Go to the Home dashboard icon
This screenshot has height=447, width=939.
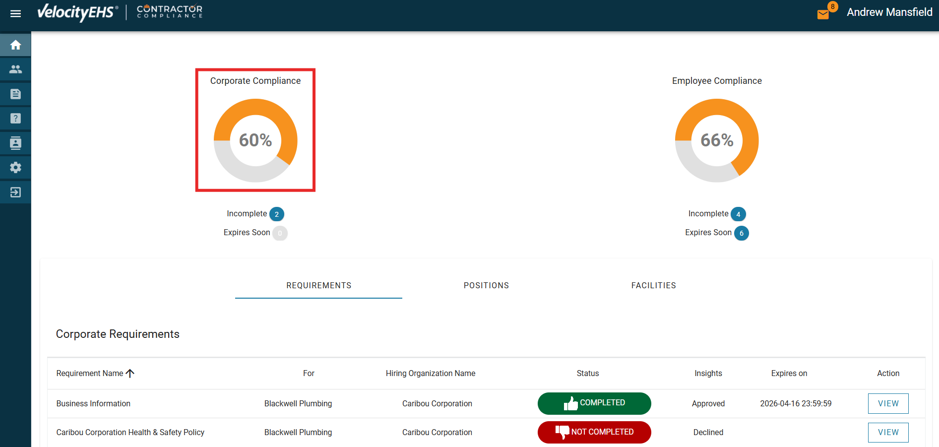click(x=15, y=45)
